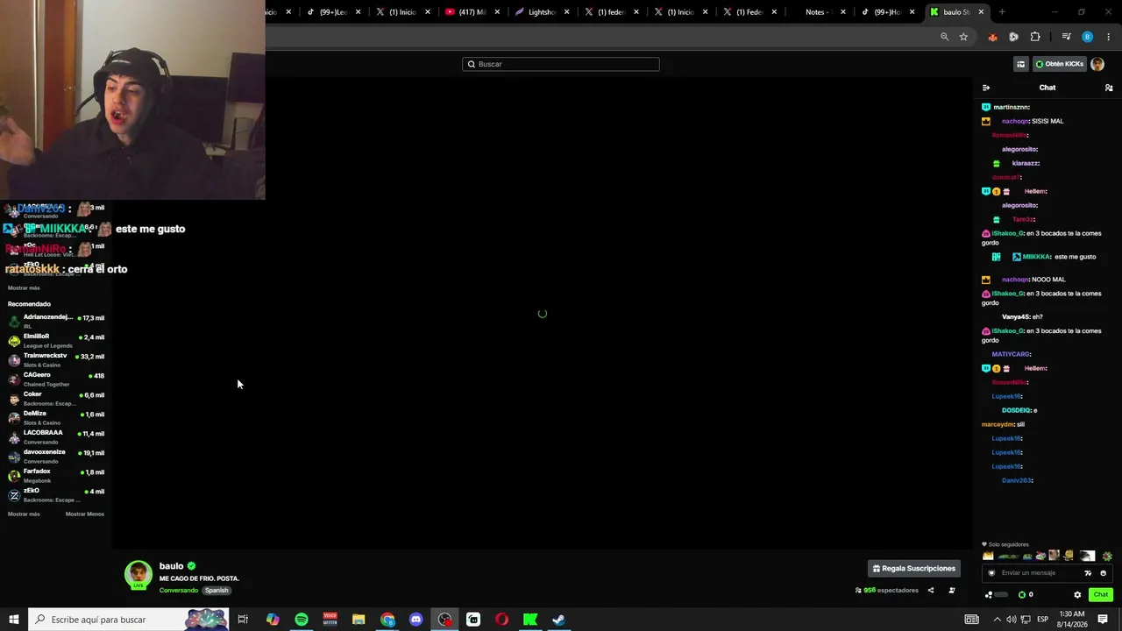The height and width of the screenshot is (631, 1122).
Task: Open Chrome three-dot menu
Action: (1109, 37)
